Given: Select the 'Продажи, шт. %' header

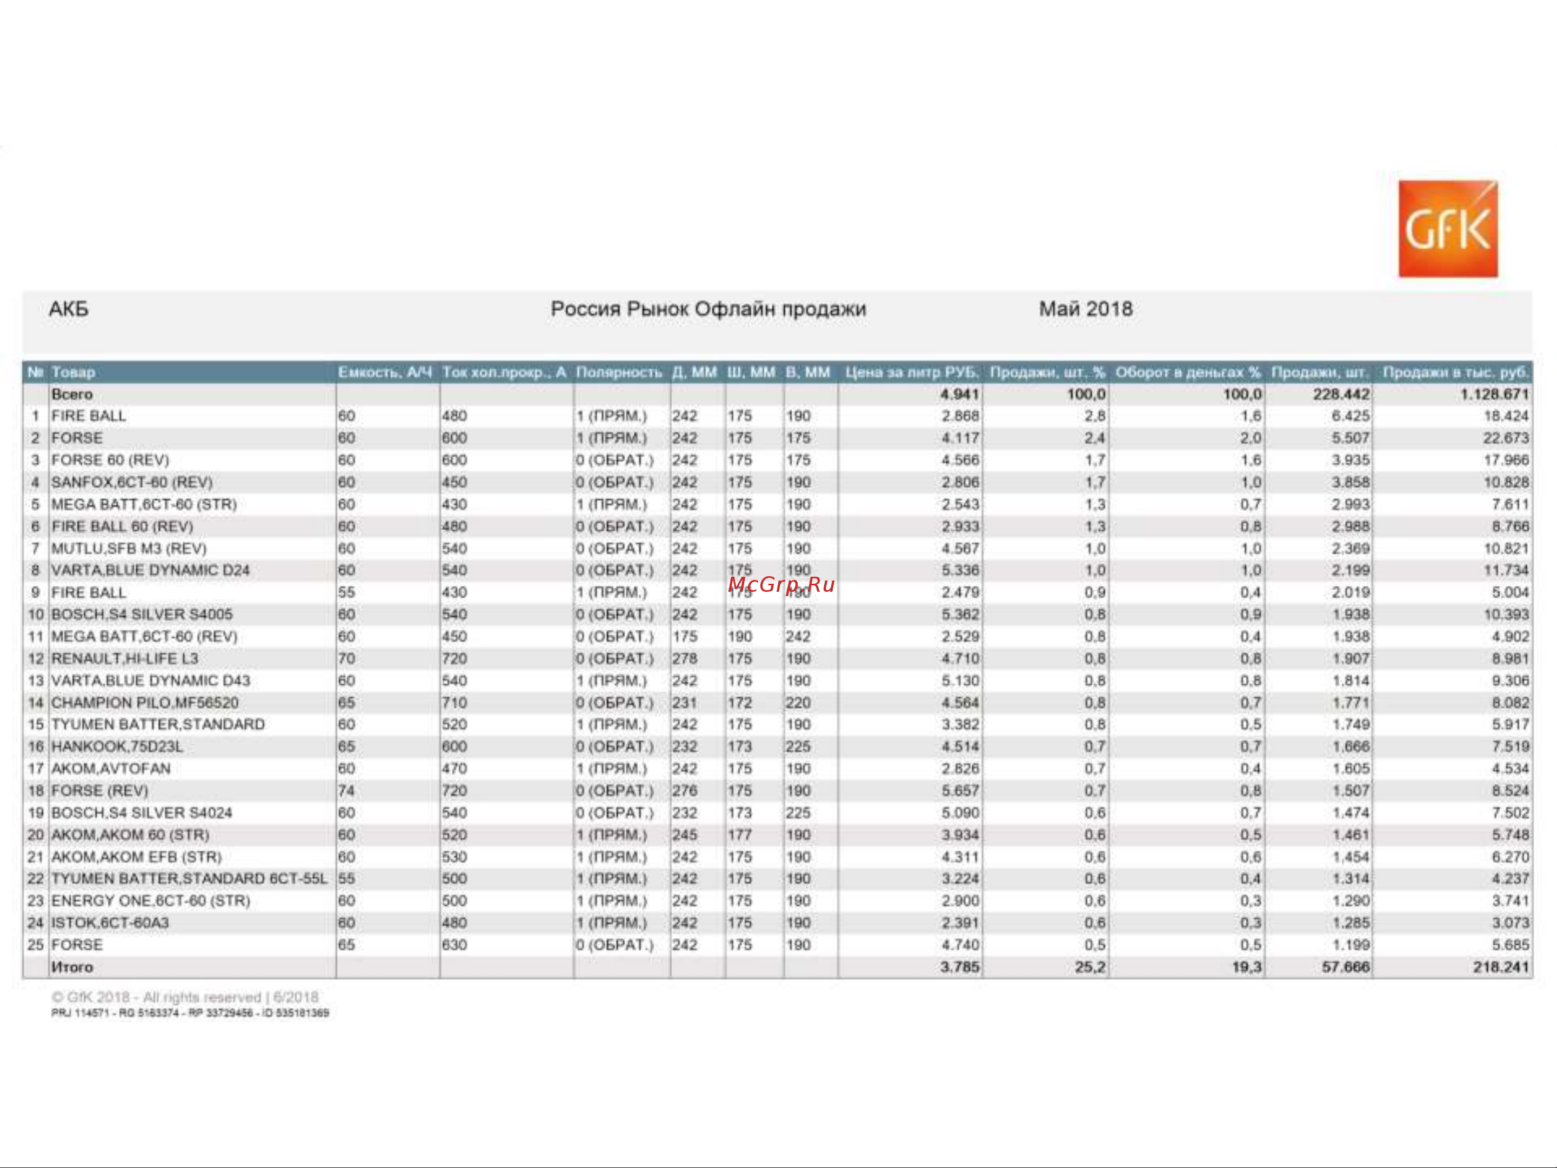Looking at the screenshot, I should pyautogui.click(x=1047, y=372).
